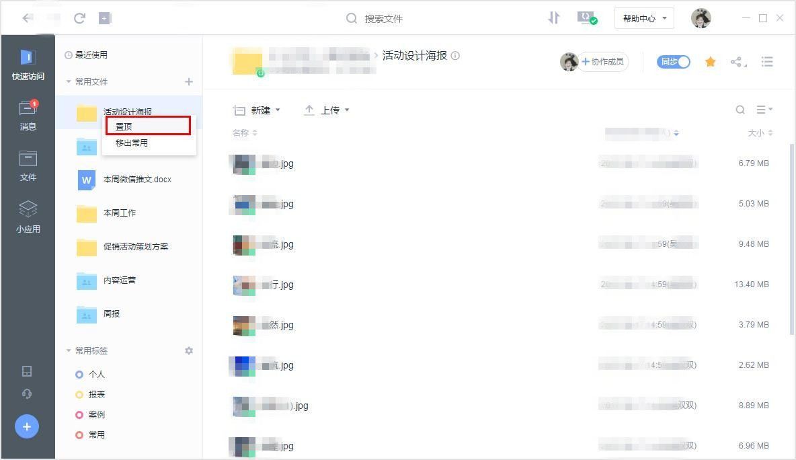796x460 pixels.
Task: Click the share icon in folder header
Action: point(738,62)
